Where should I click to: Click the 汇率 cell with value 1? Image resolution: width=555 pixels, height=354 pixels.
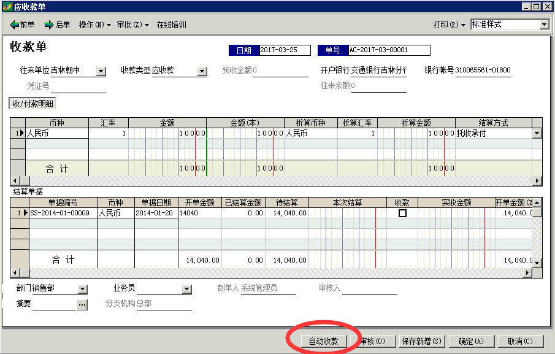(109, 133)
